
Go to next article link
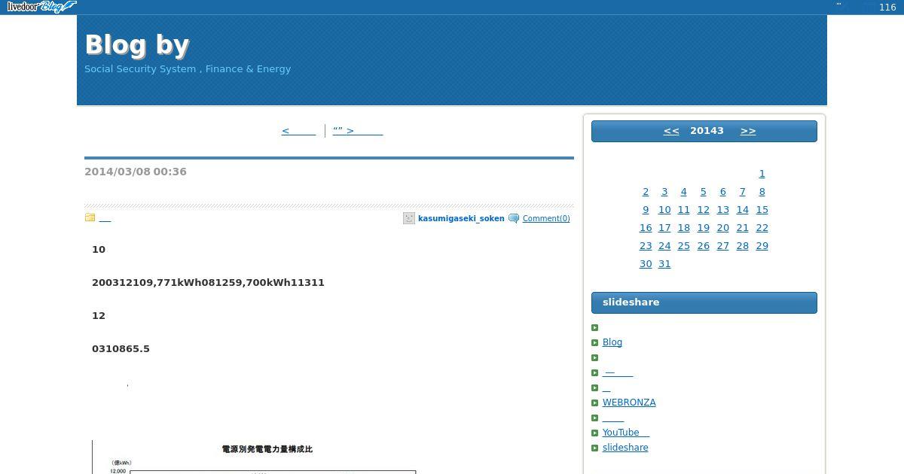point(358,131)
